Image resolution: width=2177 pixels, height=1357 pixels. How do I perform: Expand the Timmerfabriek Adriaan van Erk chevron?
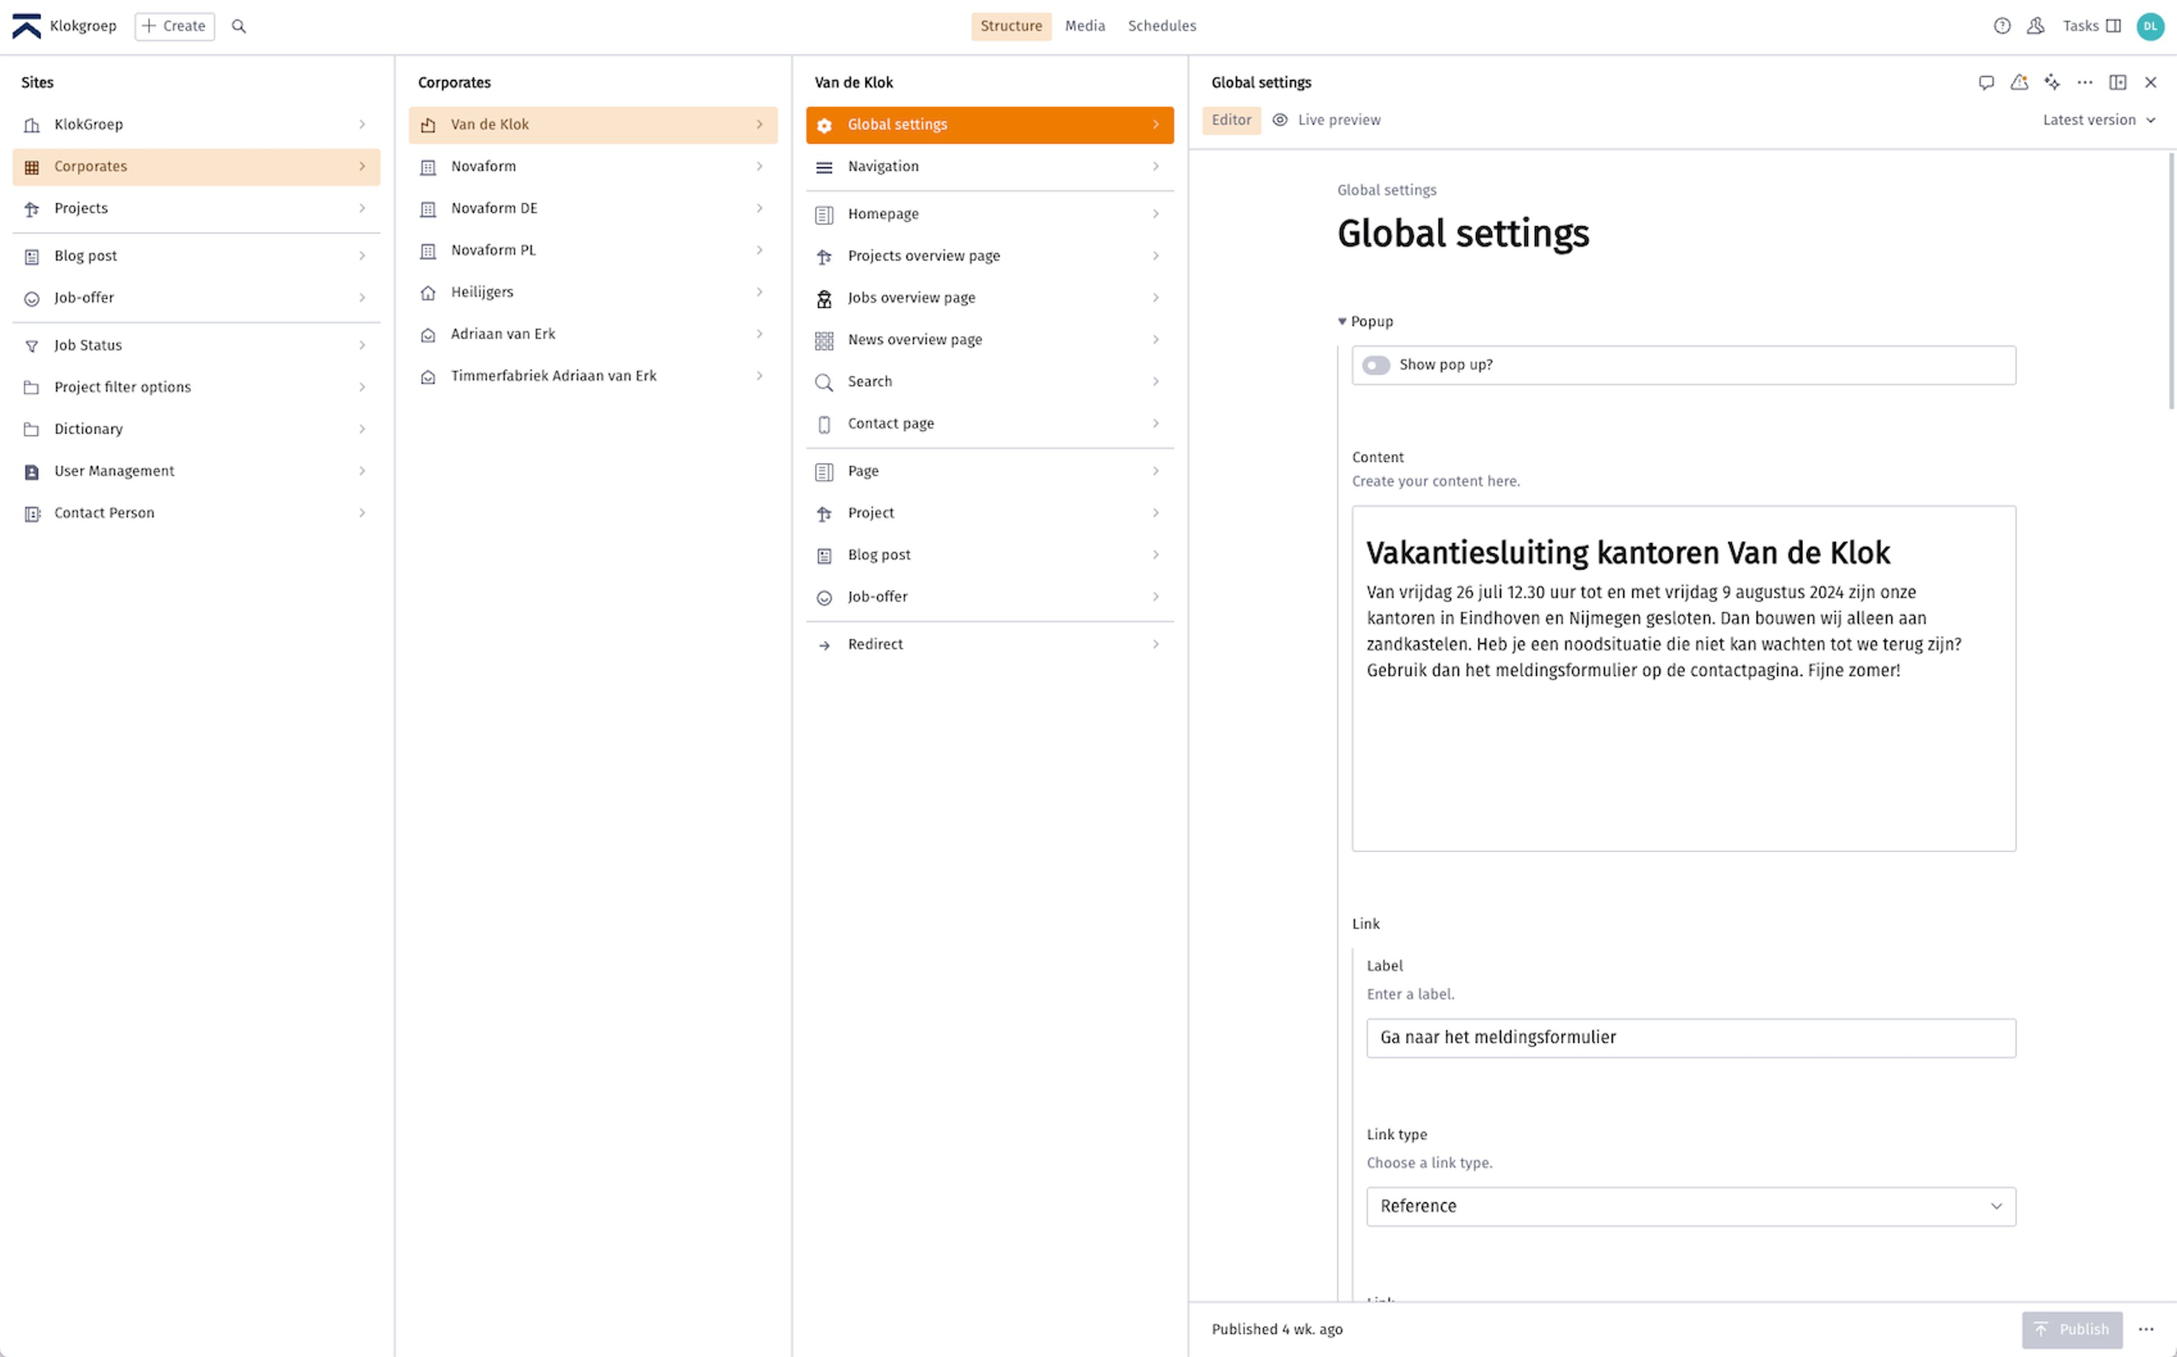coord(759,376)
